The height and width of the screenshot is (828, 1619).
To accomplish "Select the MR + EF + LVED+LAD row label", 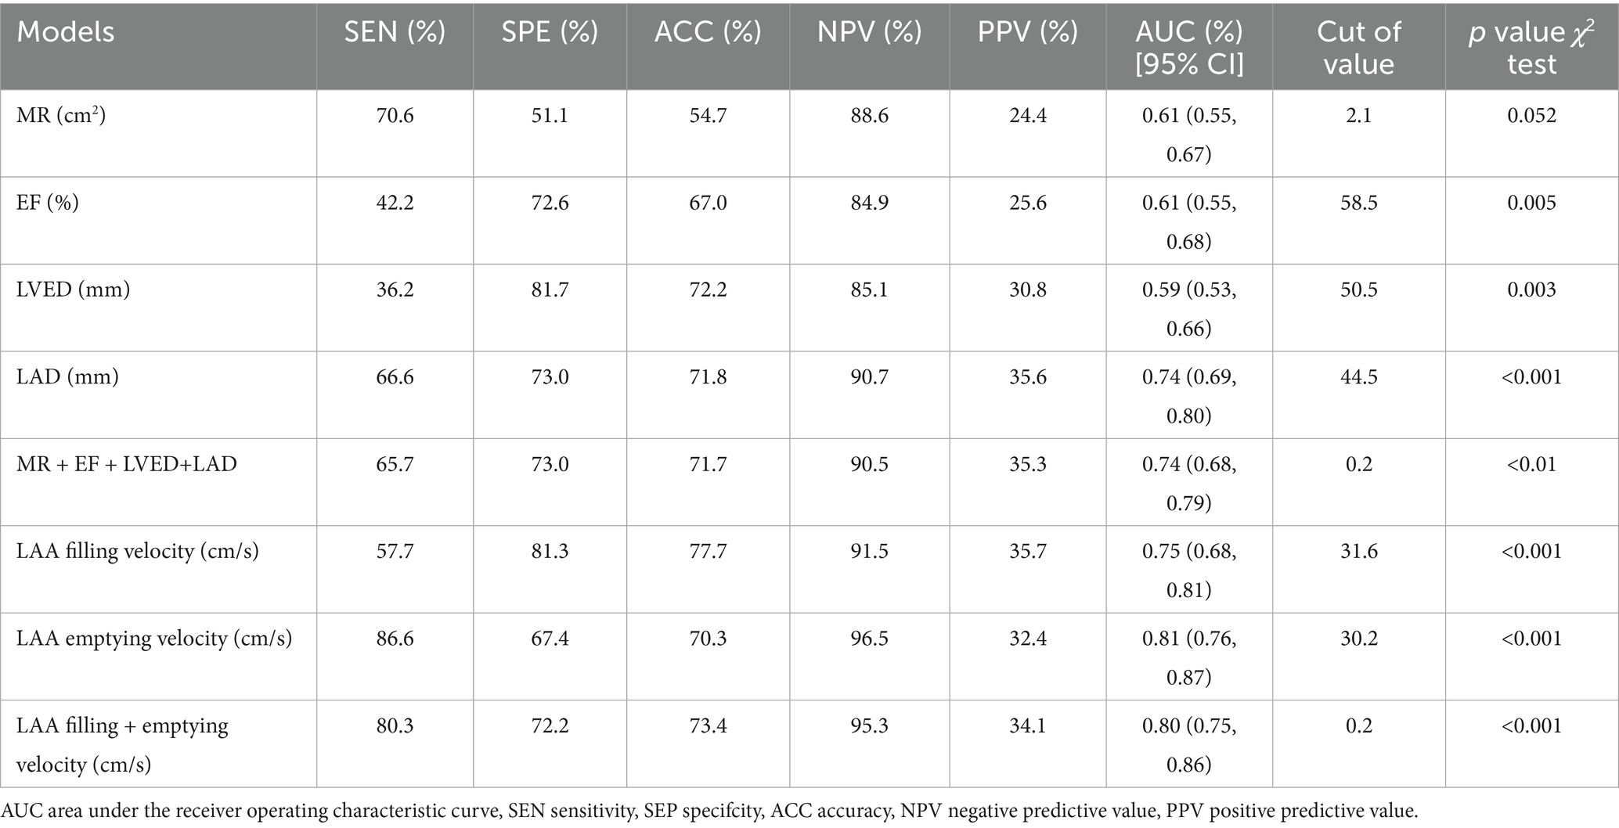I will click(x=126, y=464).
